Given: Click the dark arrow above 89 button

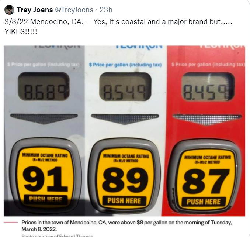Looking at the screenshot, I should [x=125, y=119].
